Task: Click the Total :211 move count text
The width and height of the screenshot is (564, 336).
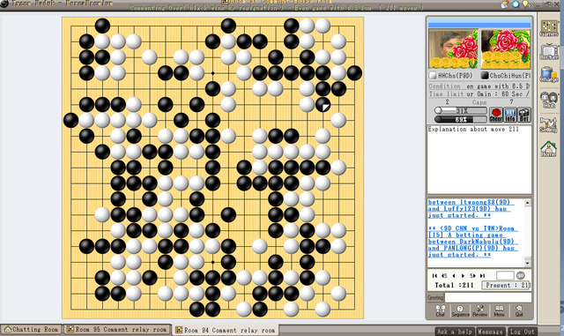Action: pos(454,285)
